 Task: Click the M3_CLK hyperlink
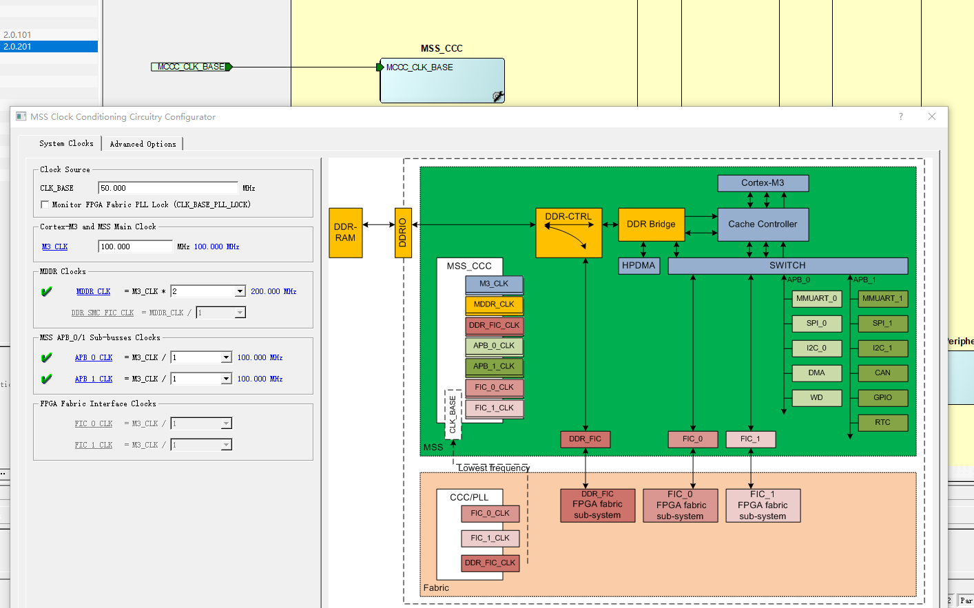[54, 246]
